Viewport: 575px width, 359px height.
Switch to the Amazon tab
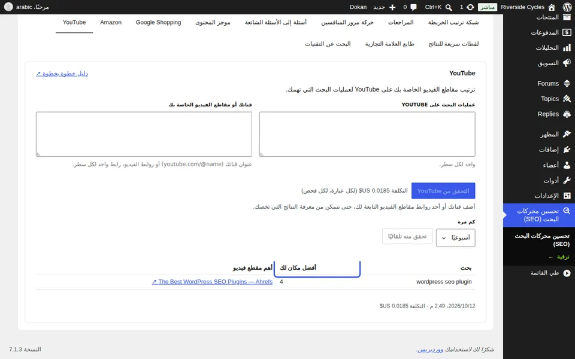(111, 22)
